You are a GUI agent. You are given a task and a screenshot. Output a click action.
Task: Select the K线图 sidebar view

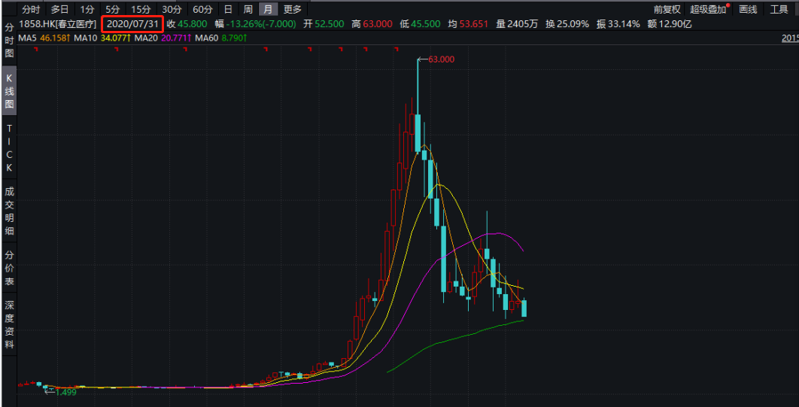pyautogui.click(x=9, y=92)
